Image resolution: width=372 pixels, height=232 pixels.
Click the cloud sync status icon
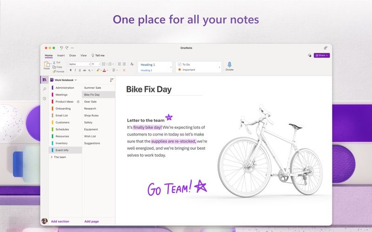tap(310, 55)
